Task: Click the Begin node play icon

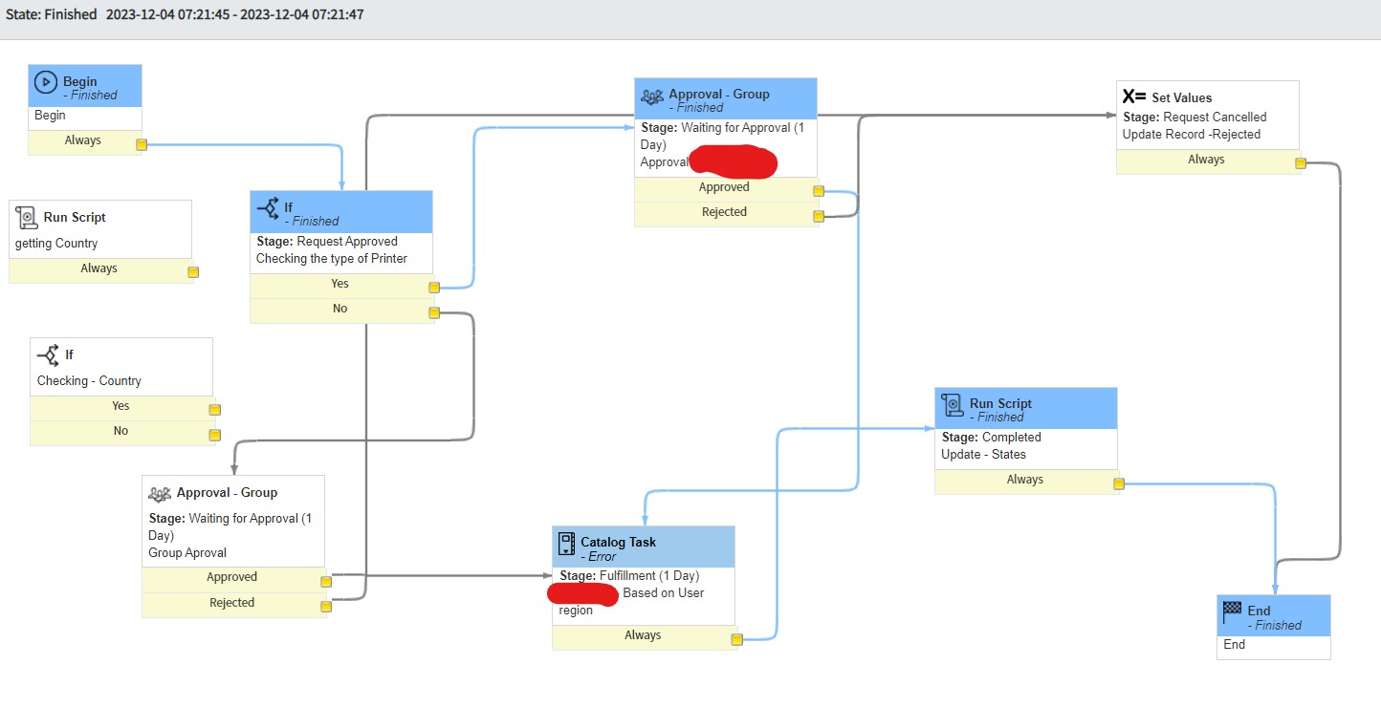Action: tap(46, 82)
